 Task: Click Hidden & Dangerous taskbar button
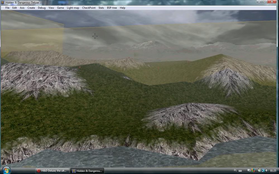point(87,171)
